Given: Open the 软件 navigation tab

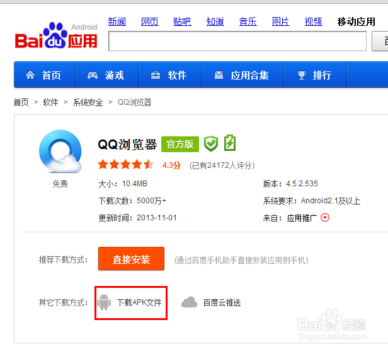Looking at the screenshot, I should (x=171, y=75).
